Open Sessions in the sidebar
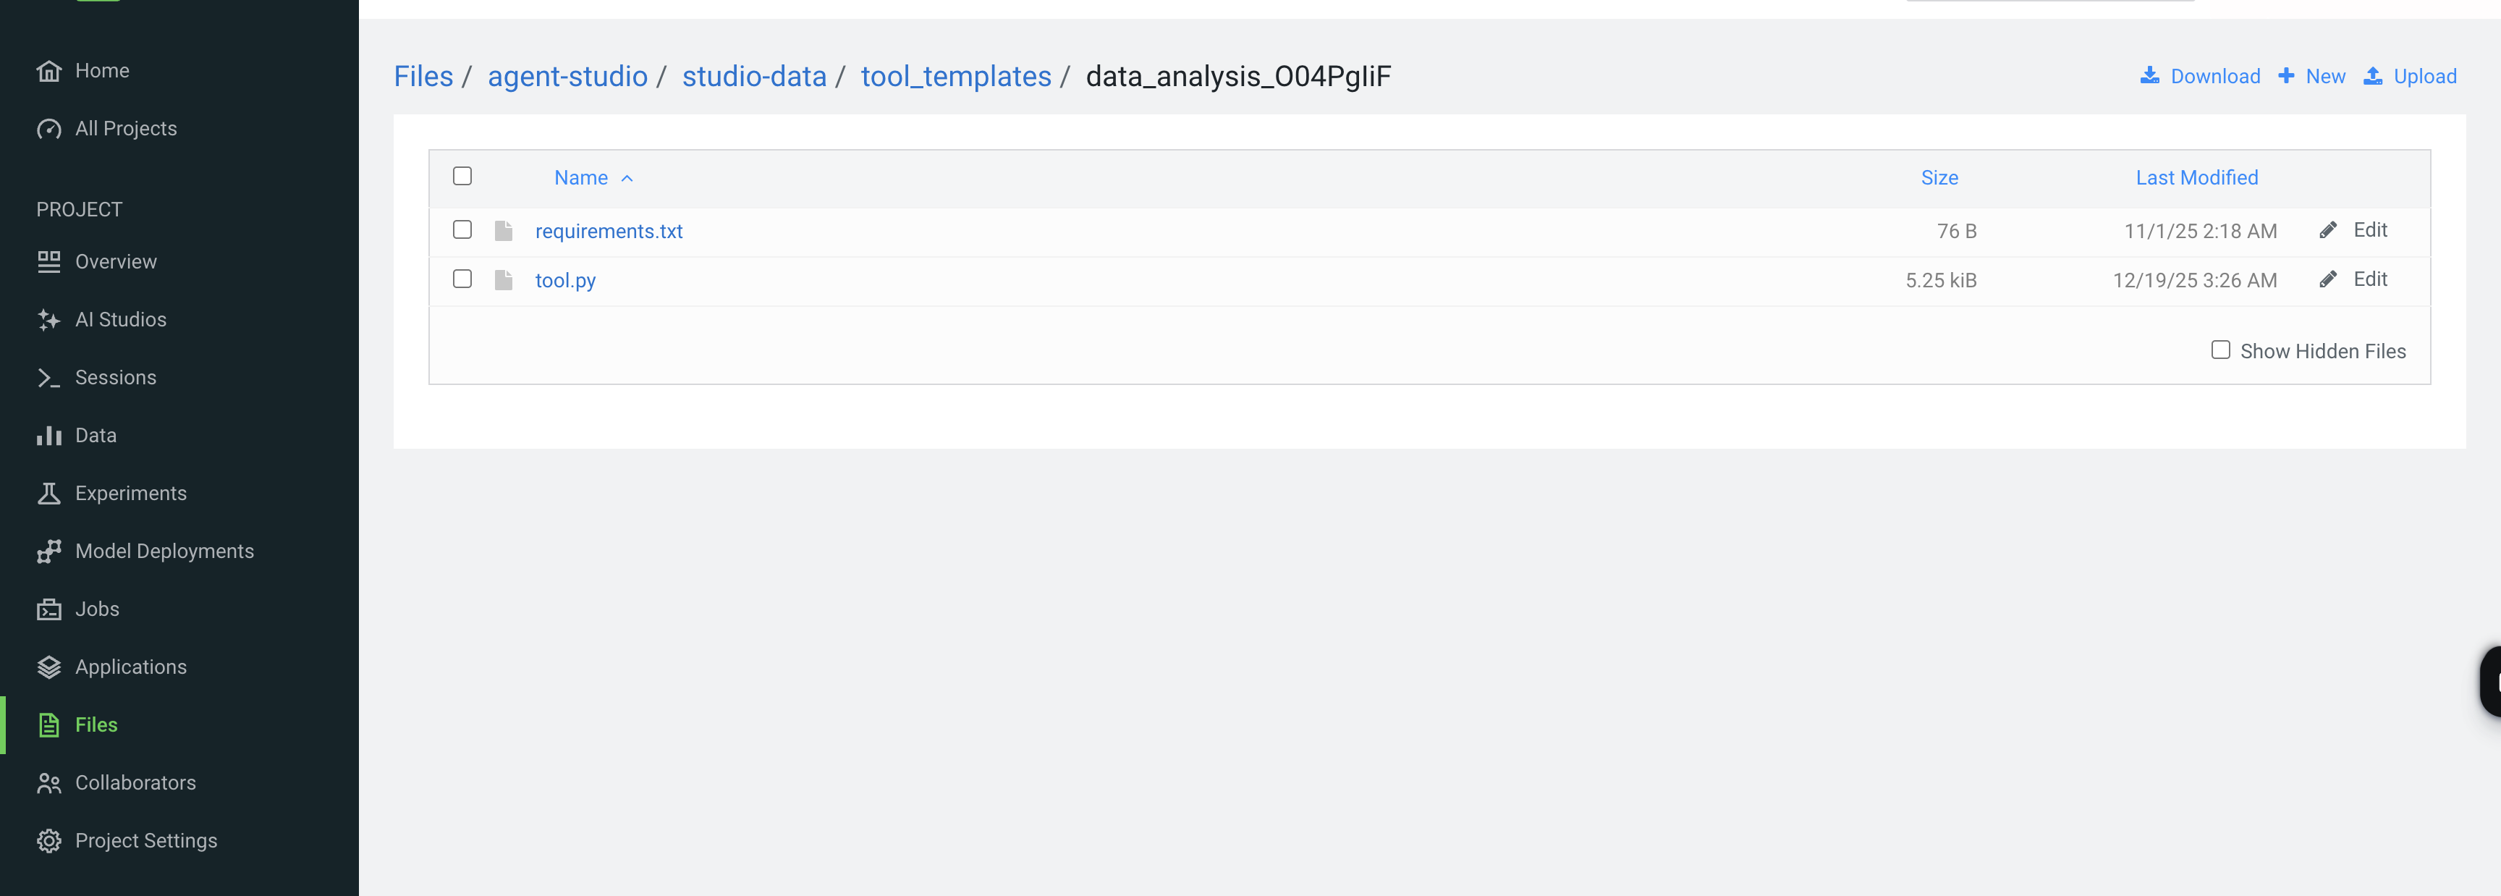 [x=114, y=378]
